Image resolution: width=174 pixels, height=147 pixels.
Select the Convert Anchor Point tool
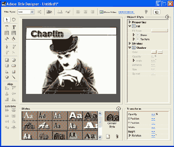(14, 52)
